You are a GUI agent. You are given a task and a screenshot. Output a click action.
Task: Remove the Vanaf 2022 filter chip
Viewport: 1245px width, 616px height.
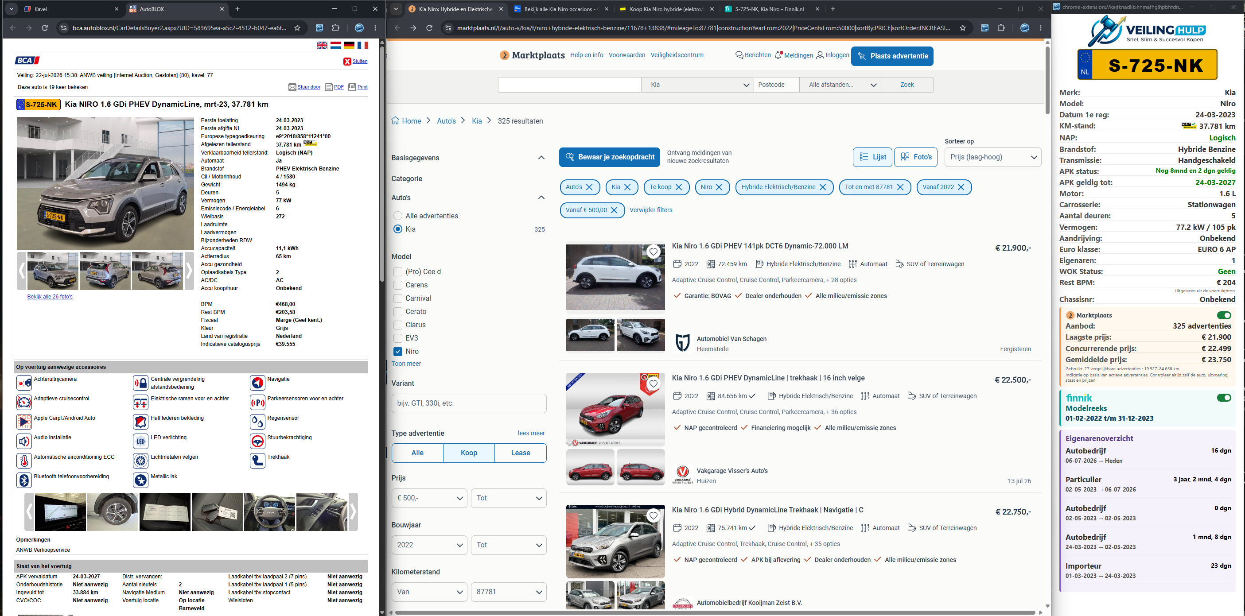pyautogui.click(x=961, y=187)
